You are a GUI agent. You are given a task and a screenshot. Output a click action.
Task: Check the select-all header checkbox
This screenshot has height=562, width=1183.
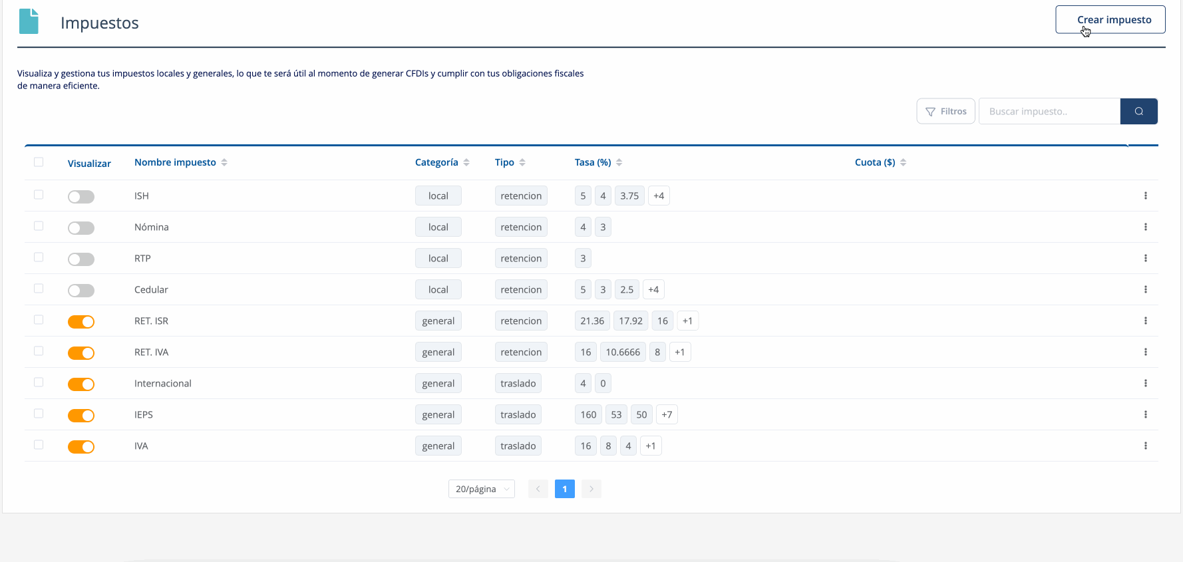tap(39, 162)
